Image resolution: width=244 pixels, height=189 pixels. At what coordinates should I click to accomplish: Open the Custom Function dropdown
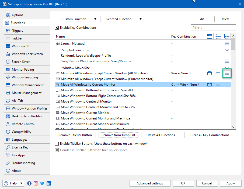[76, 19]
